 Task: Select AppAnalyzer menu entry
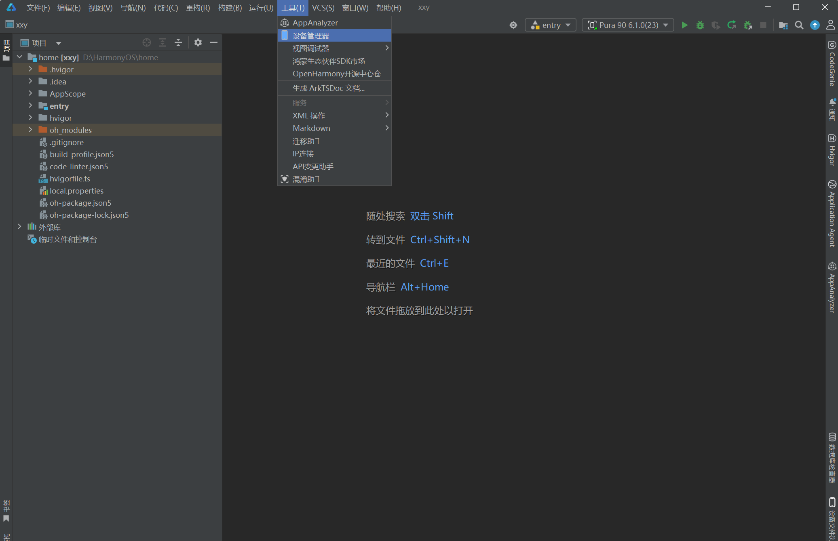click(334, 23)
